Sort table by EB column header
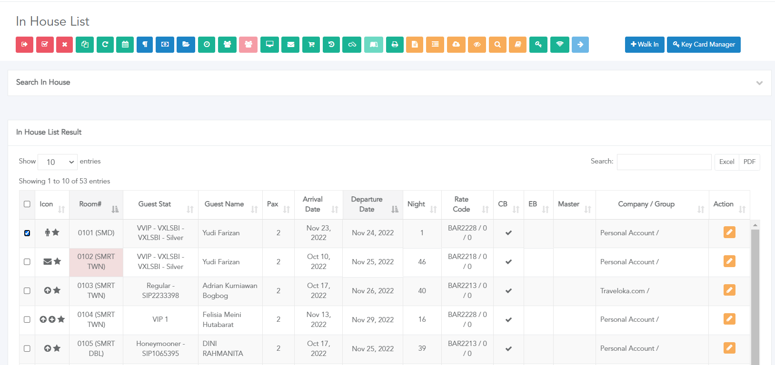Screen dimensions: 775x365 538,204
